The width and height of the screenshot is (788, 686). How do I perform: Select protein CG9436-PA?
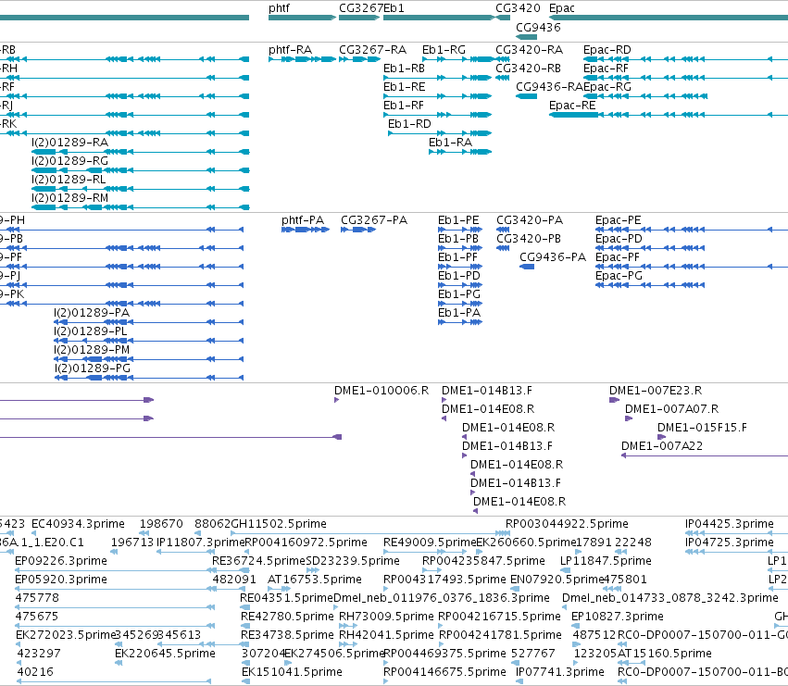click(x=553, y=257)
